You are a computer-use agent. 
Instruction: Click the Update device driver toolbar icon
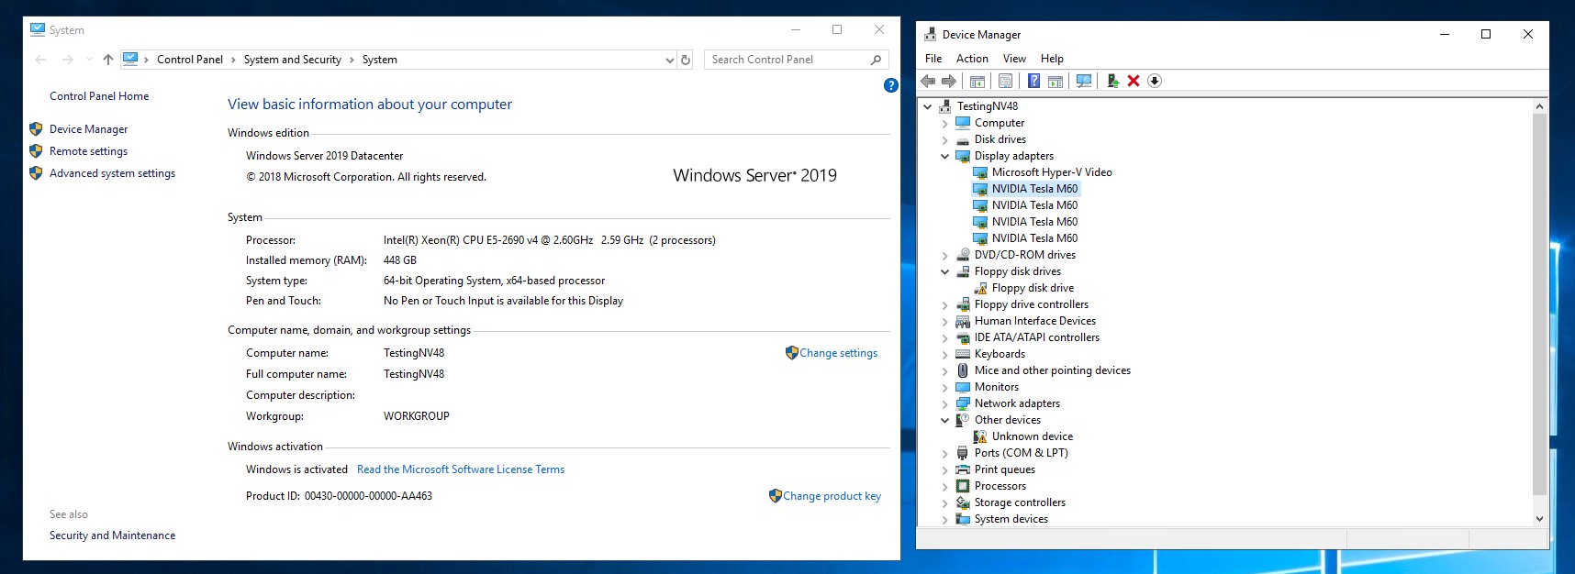(x=1112, y=81)
